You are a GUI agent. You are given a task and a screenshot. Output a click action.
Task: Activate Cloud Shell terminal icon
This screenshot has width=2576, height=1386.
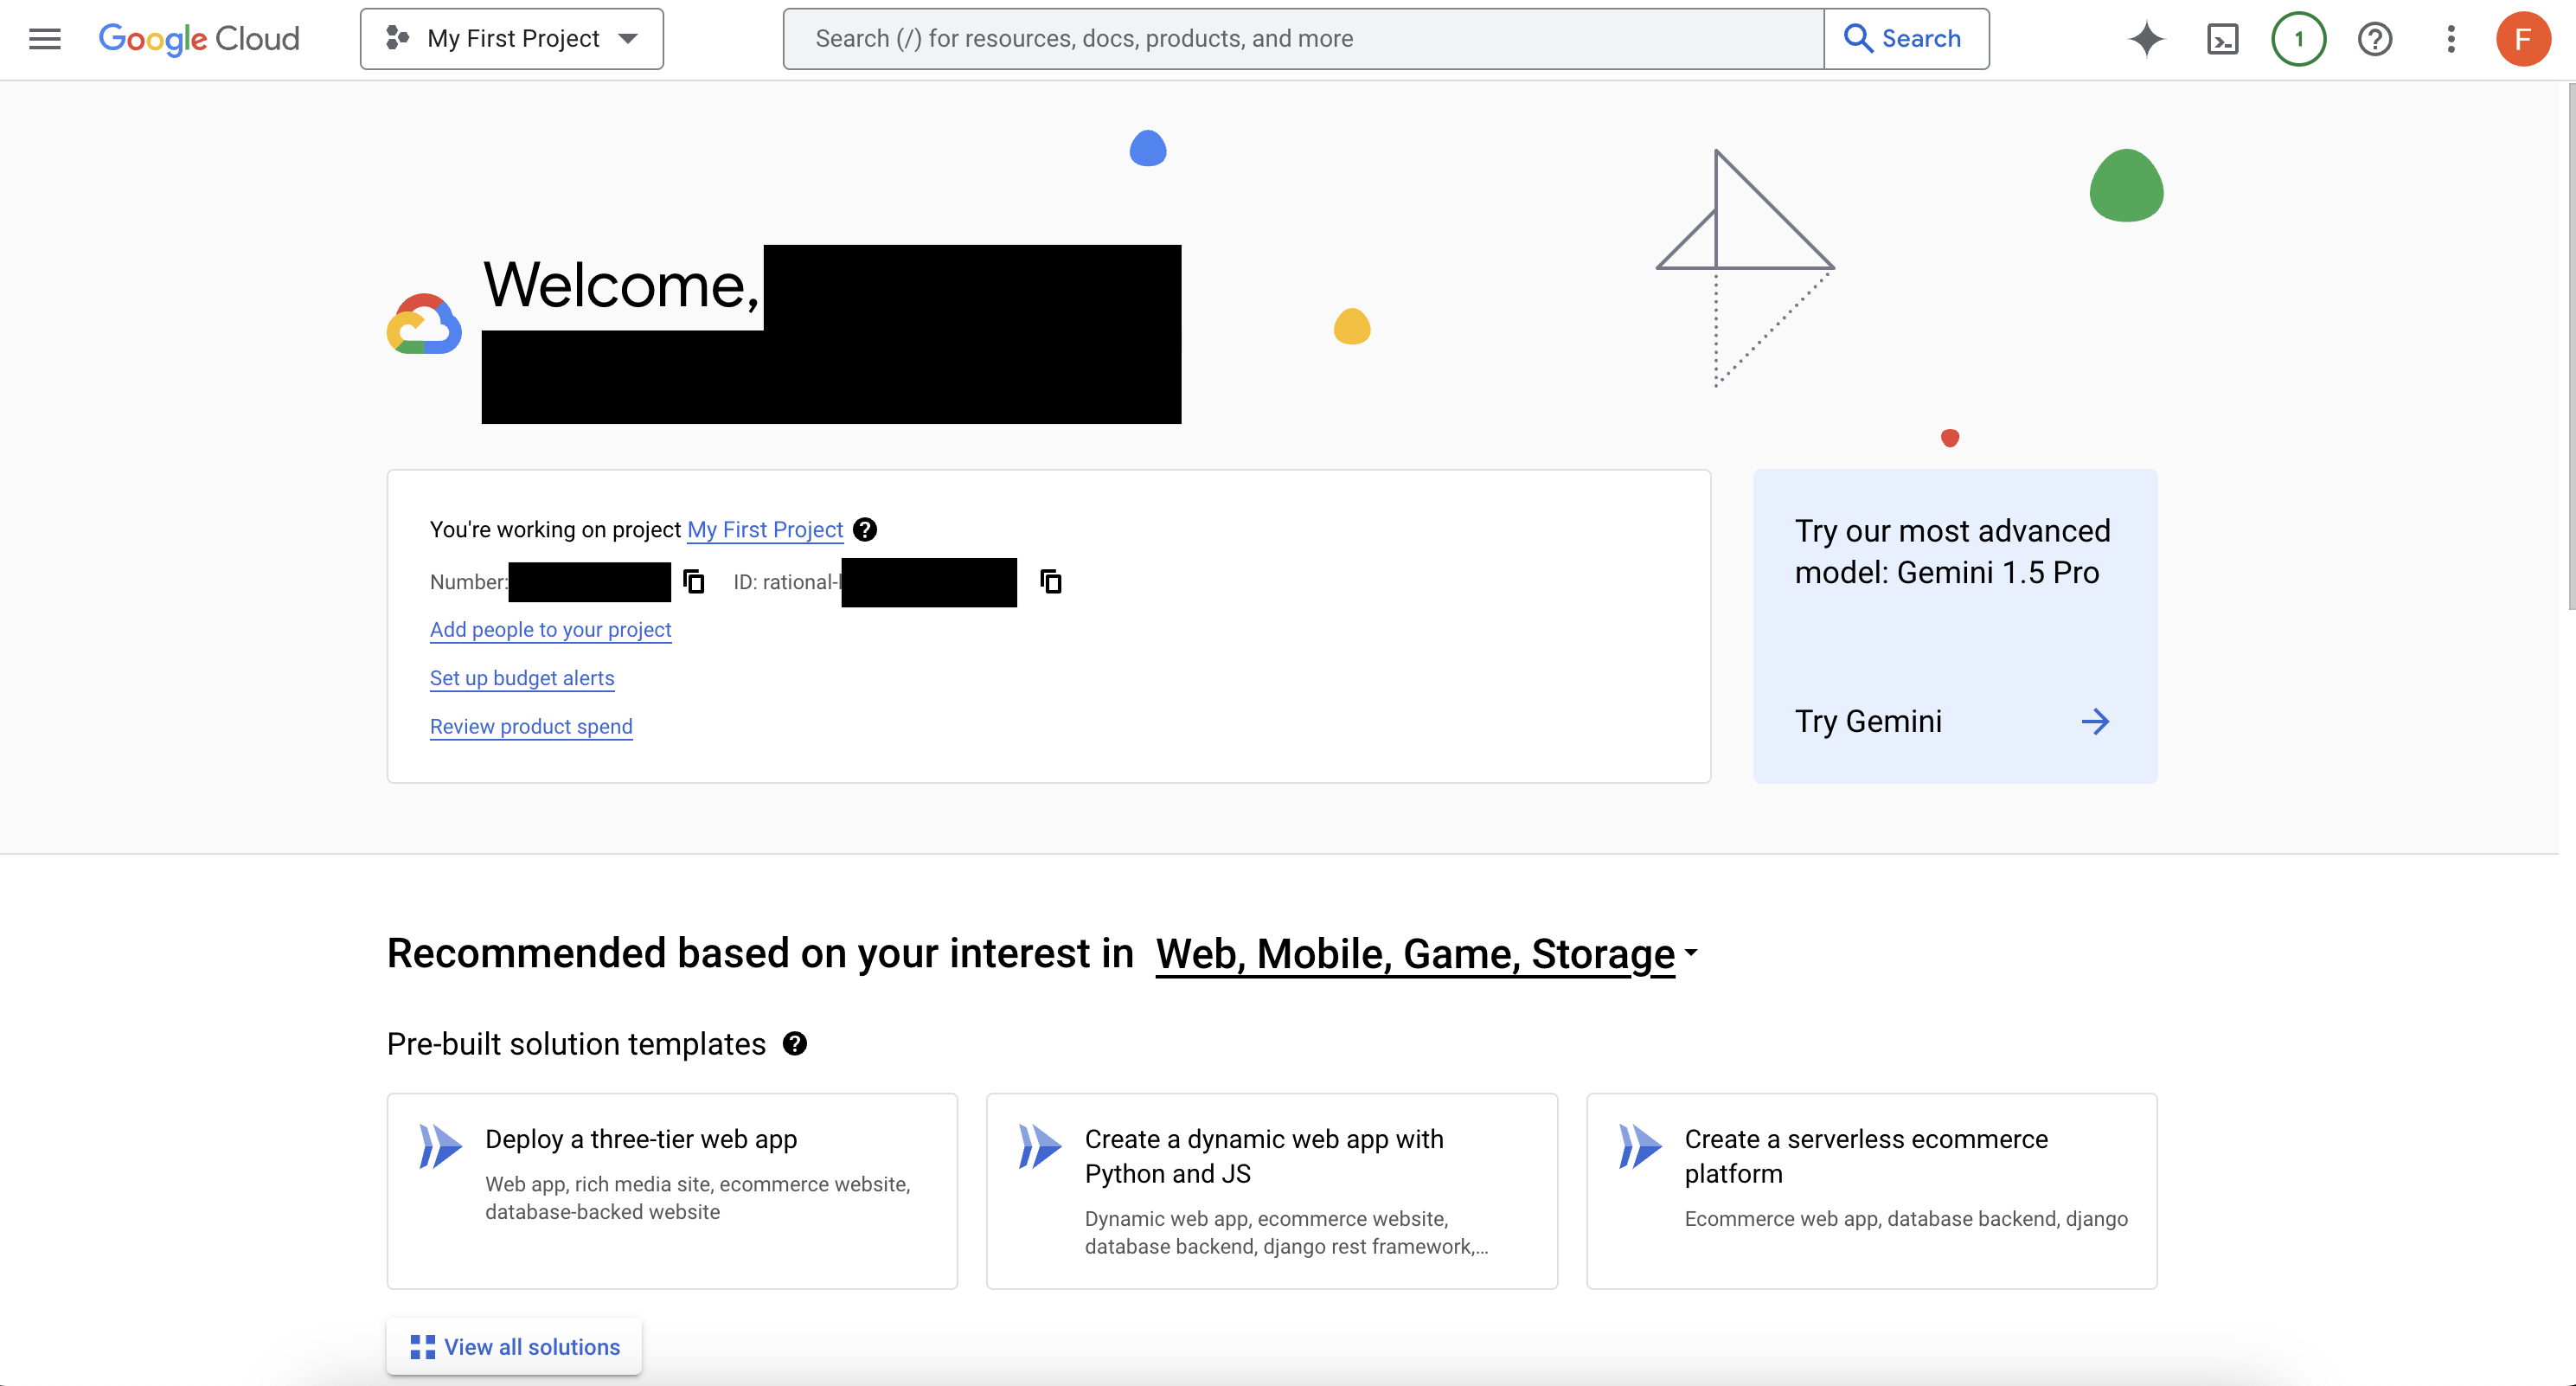click(x=2222, y=39)
